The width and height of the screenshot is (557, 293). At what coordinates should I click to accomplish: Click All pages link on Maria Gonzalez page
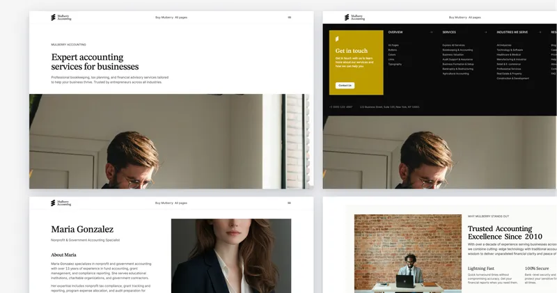tap(181, 203)
